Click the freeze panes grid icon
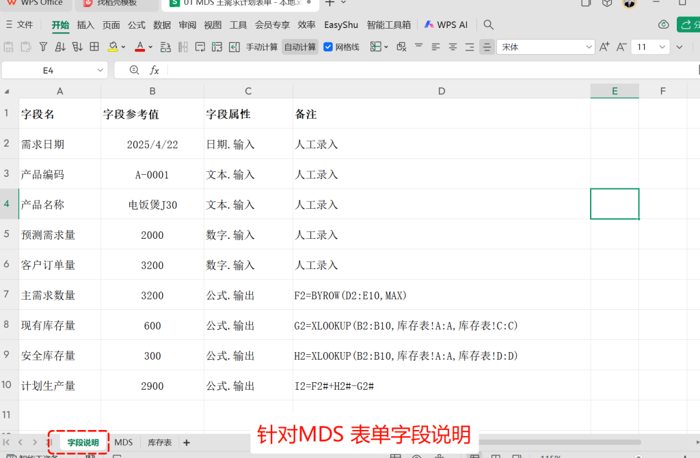The image size is (700, 458). point(376,47)
